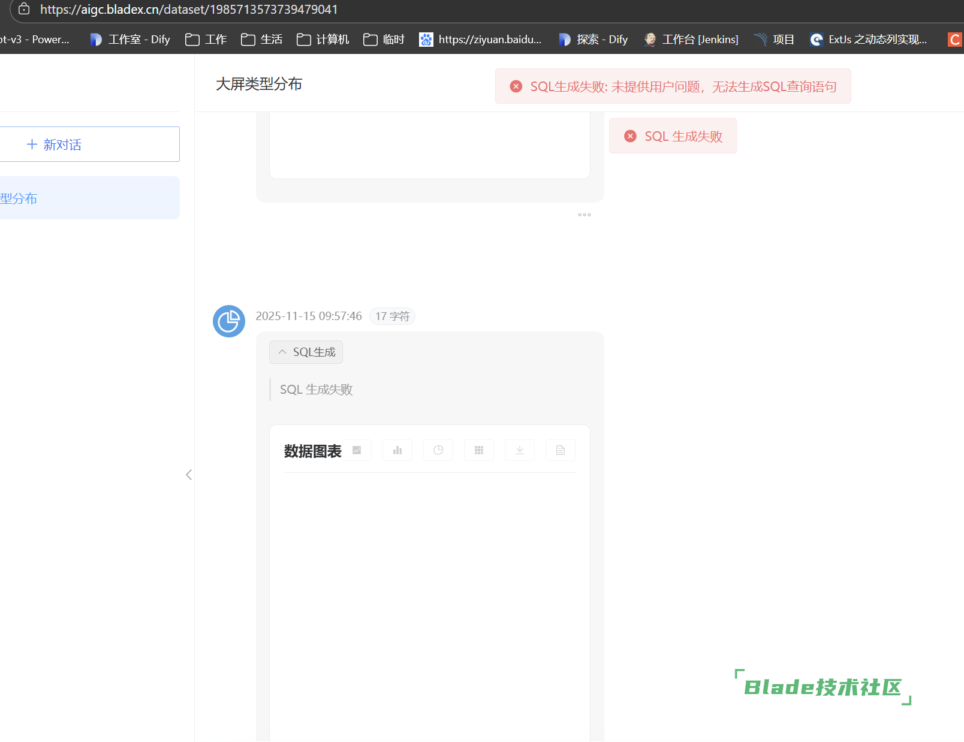This screenshot has height=742, width=964.
Task: Switch data chart to bar chart view
Action: pyautogui.click(x=397, y=450)
